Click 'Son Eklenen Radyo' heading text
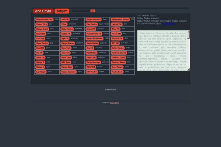The height and width of the screenshot is (147, 221). [x=147, y=15]
